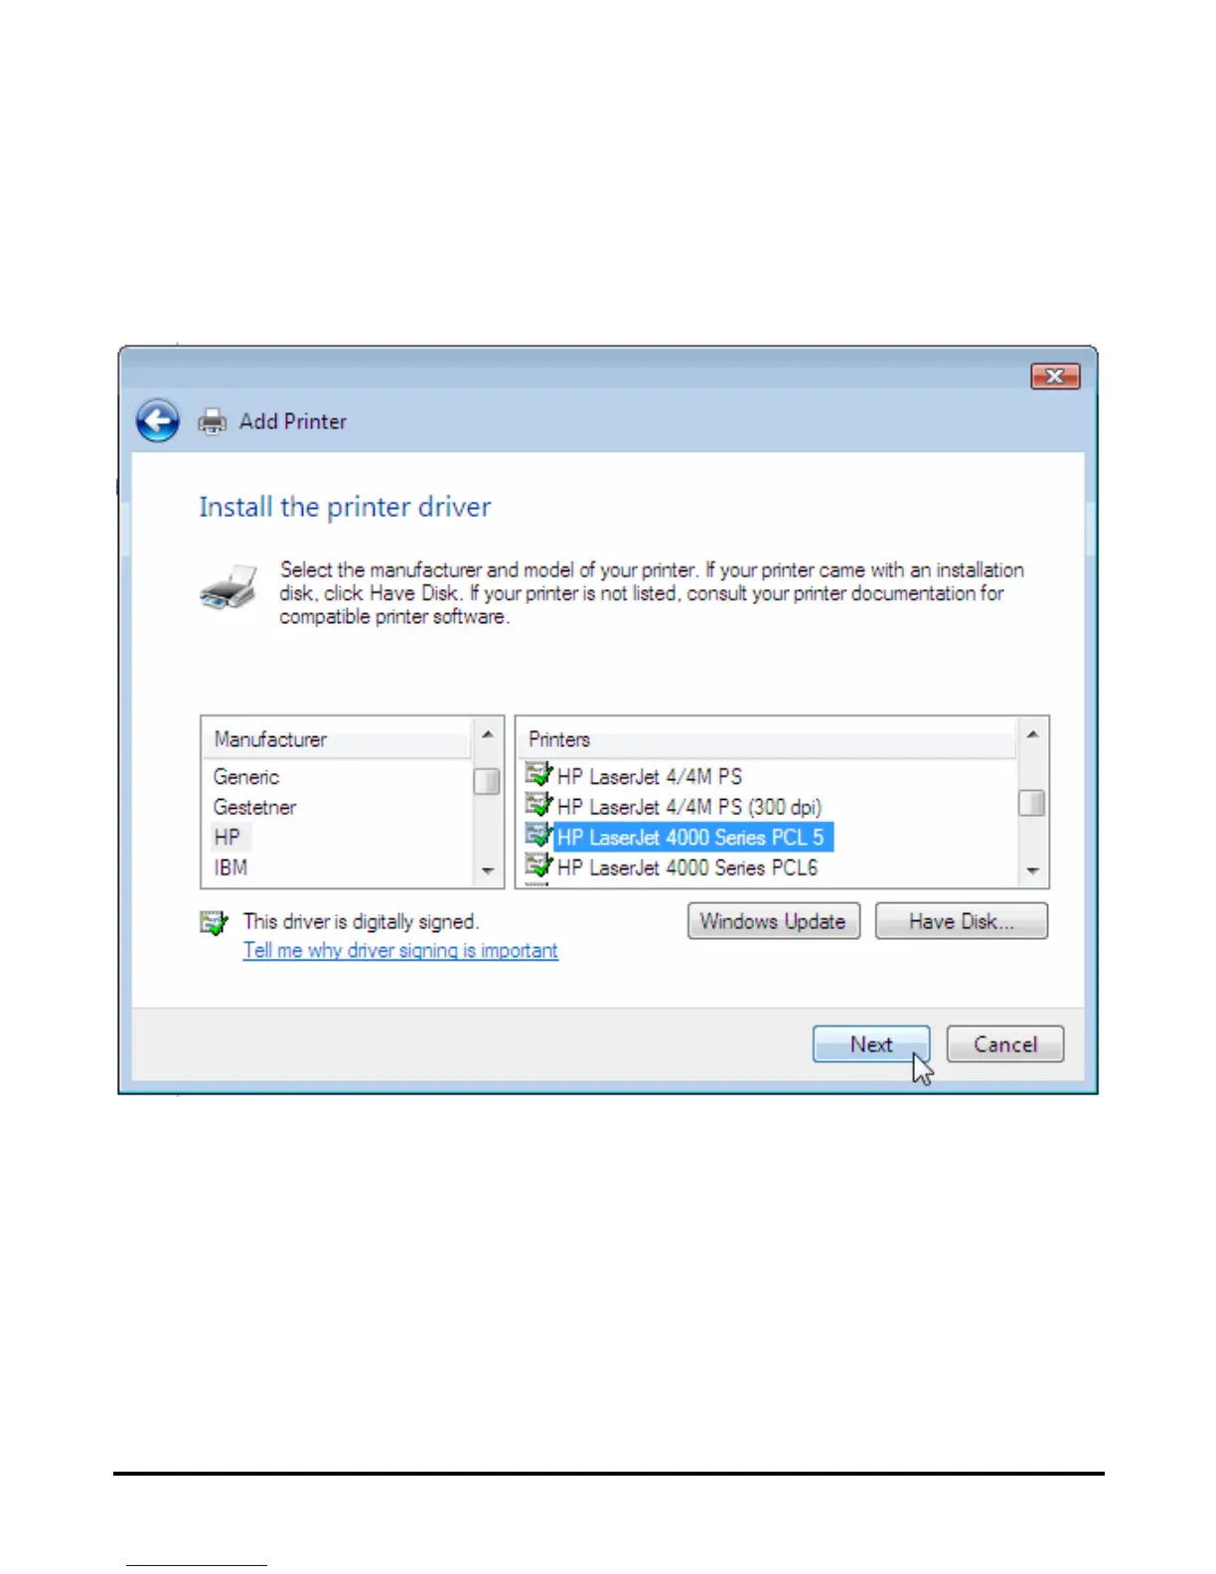Click signed icon beside LaserJet 4000 Series PCL6

click(x=538, y=866)
